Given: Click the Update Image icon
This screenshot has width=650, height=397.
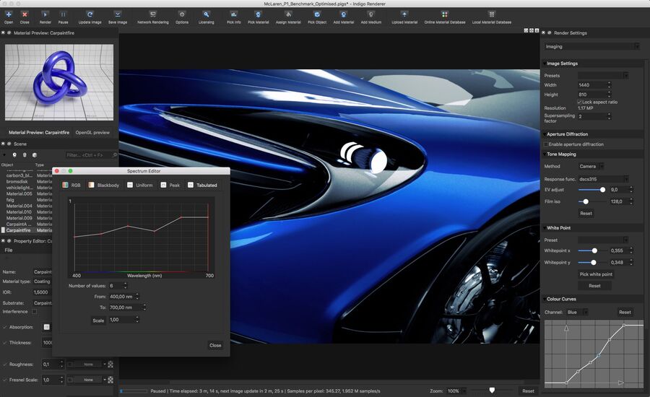Looking at the screenshot, I should click(90, 14).
